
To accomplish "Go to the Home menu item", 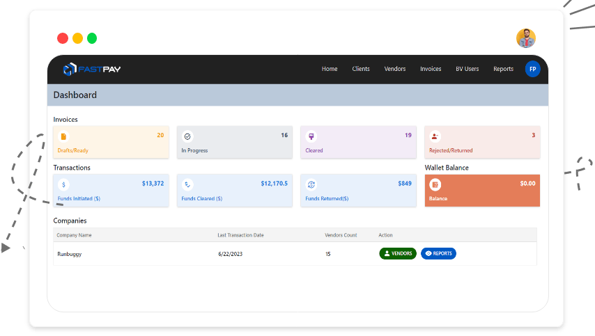I will 330,69.
